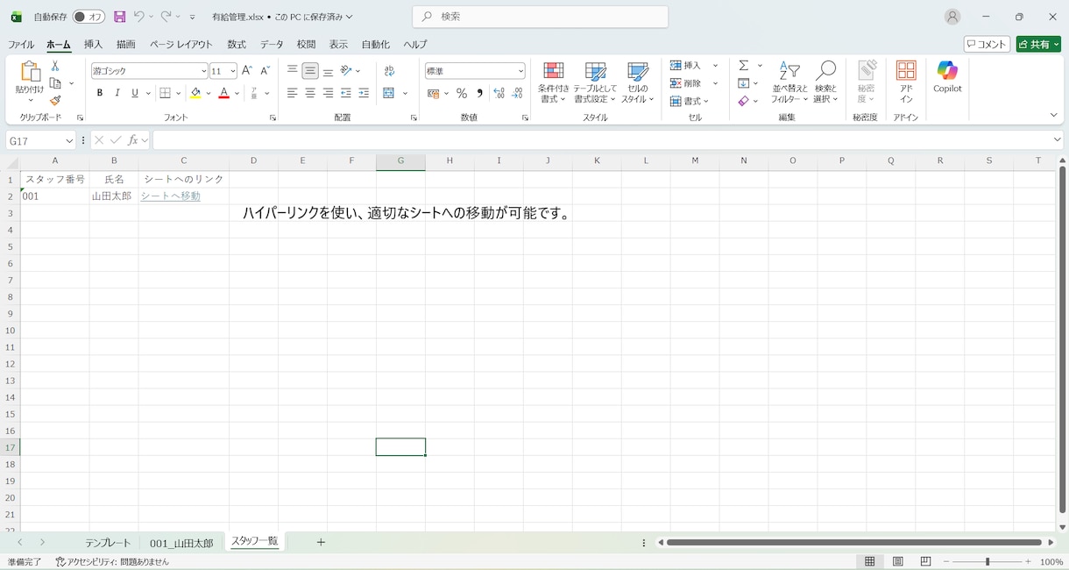1069x570 pixels.
Task: Click the Fill down arrow icon
Action: pyautogui.click(x=743, y=83)
